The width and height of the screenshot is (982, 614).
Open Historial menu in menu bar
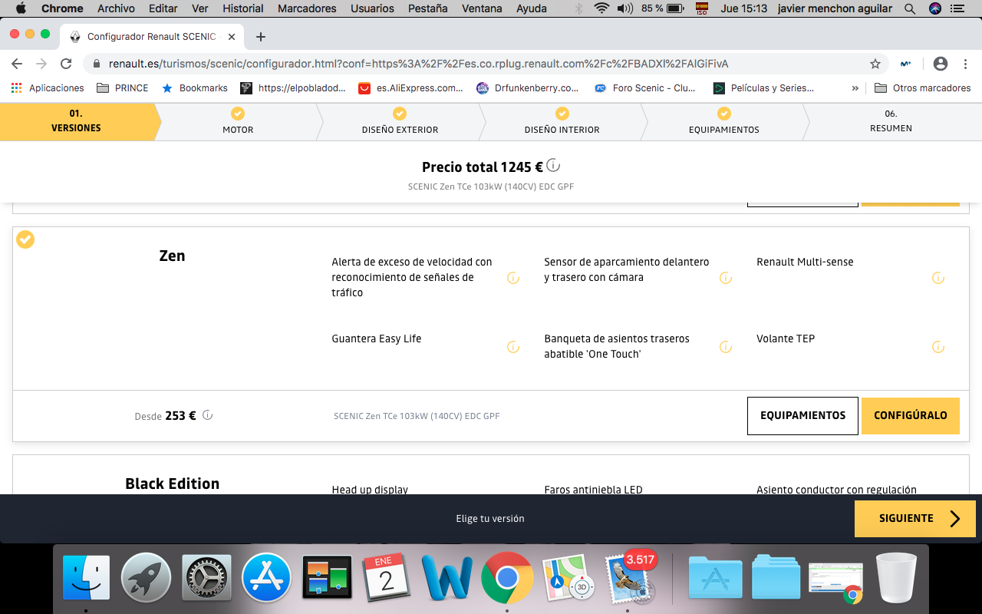point(242,8)
